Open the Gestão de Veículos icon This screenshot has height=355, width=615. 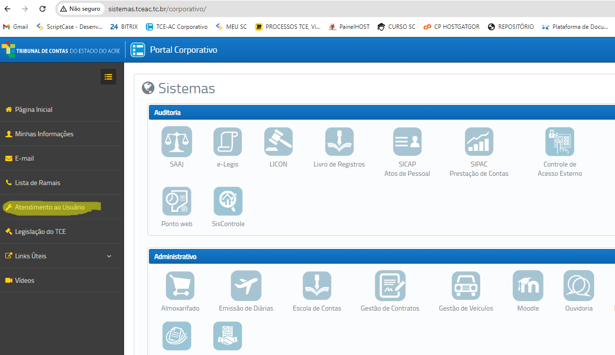tap(466, 286)
